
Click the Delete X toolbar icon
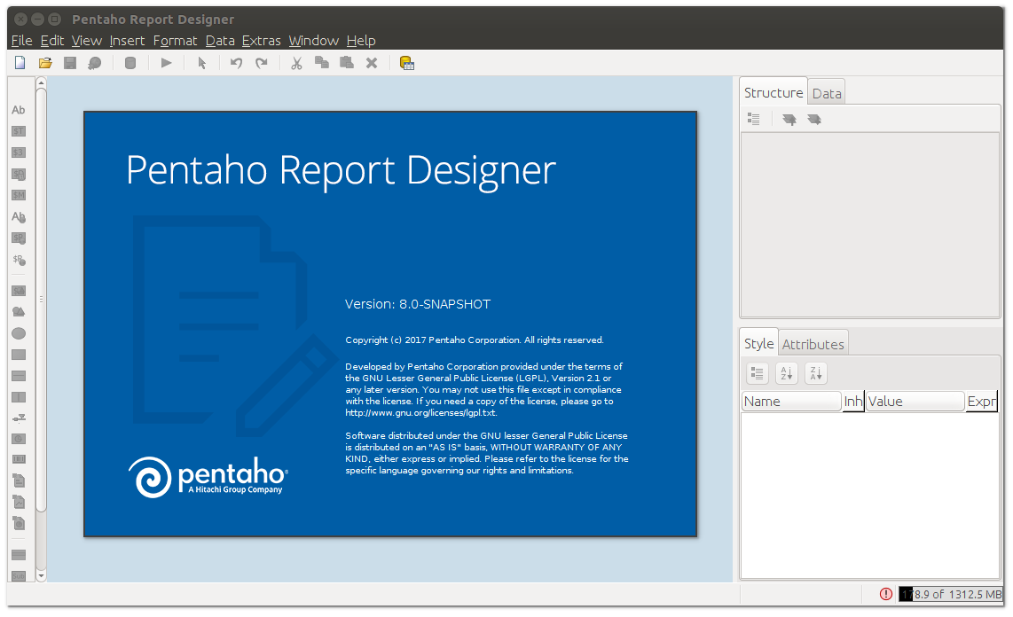[372, 63]
